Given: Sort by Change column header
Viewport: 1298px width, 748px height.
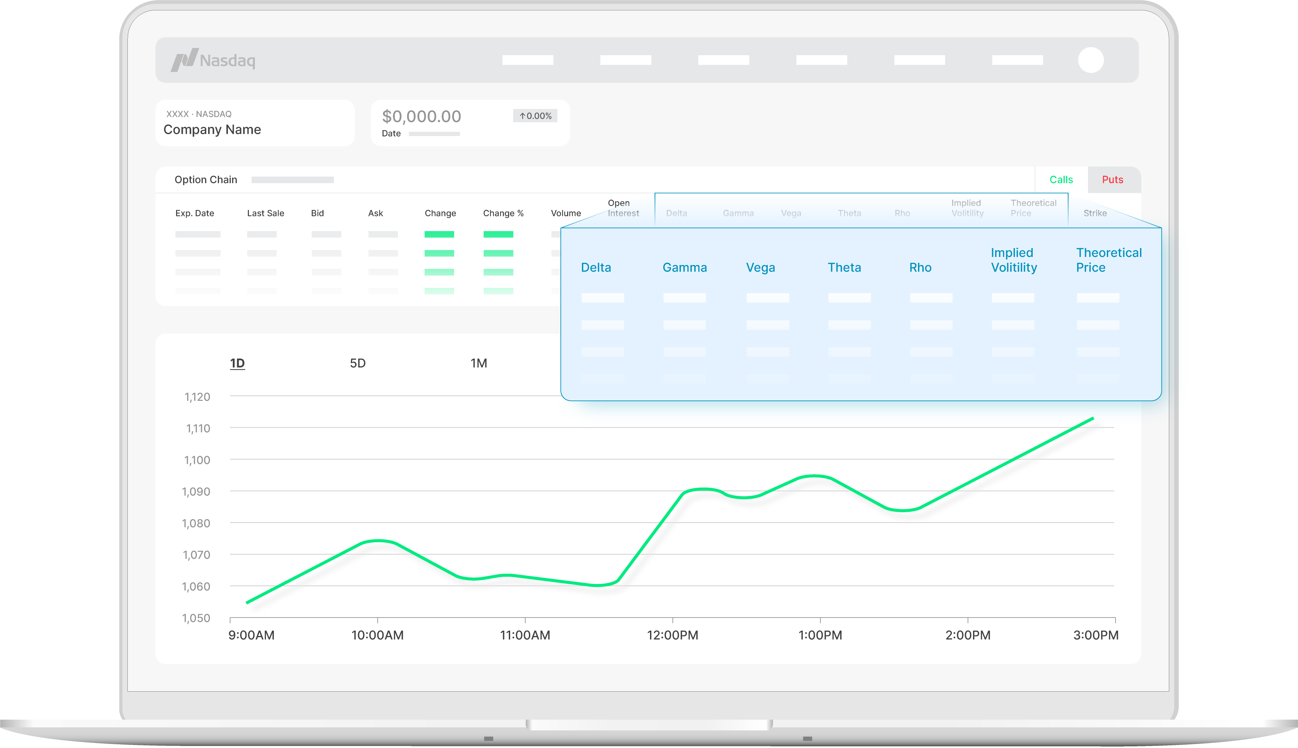Looking at the screenshot, I should pos(440,213).
